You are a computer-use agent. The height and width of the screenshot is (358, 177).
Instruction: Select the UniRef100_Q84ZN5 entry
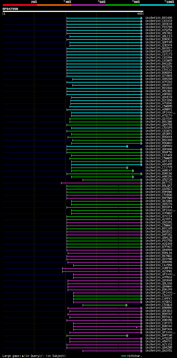tap(159, 347)
